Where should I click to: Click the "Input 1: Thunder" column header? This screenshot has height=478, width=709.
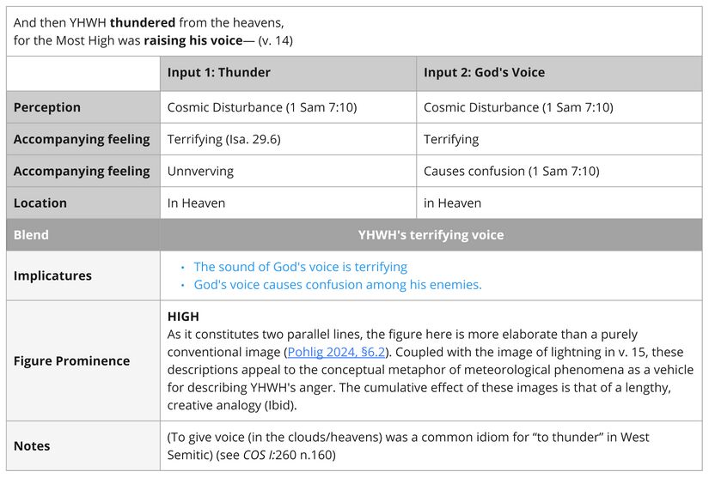coord(218,73)
